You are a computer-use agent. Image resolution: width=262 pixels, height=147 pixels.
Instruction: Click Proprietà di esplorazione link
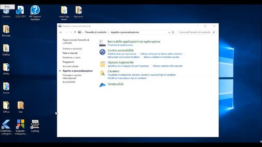point(120,45)
